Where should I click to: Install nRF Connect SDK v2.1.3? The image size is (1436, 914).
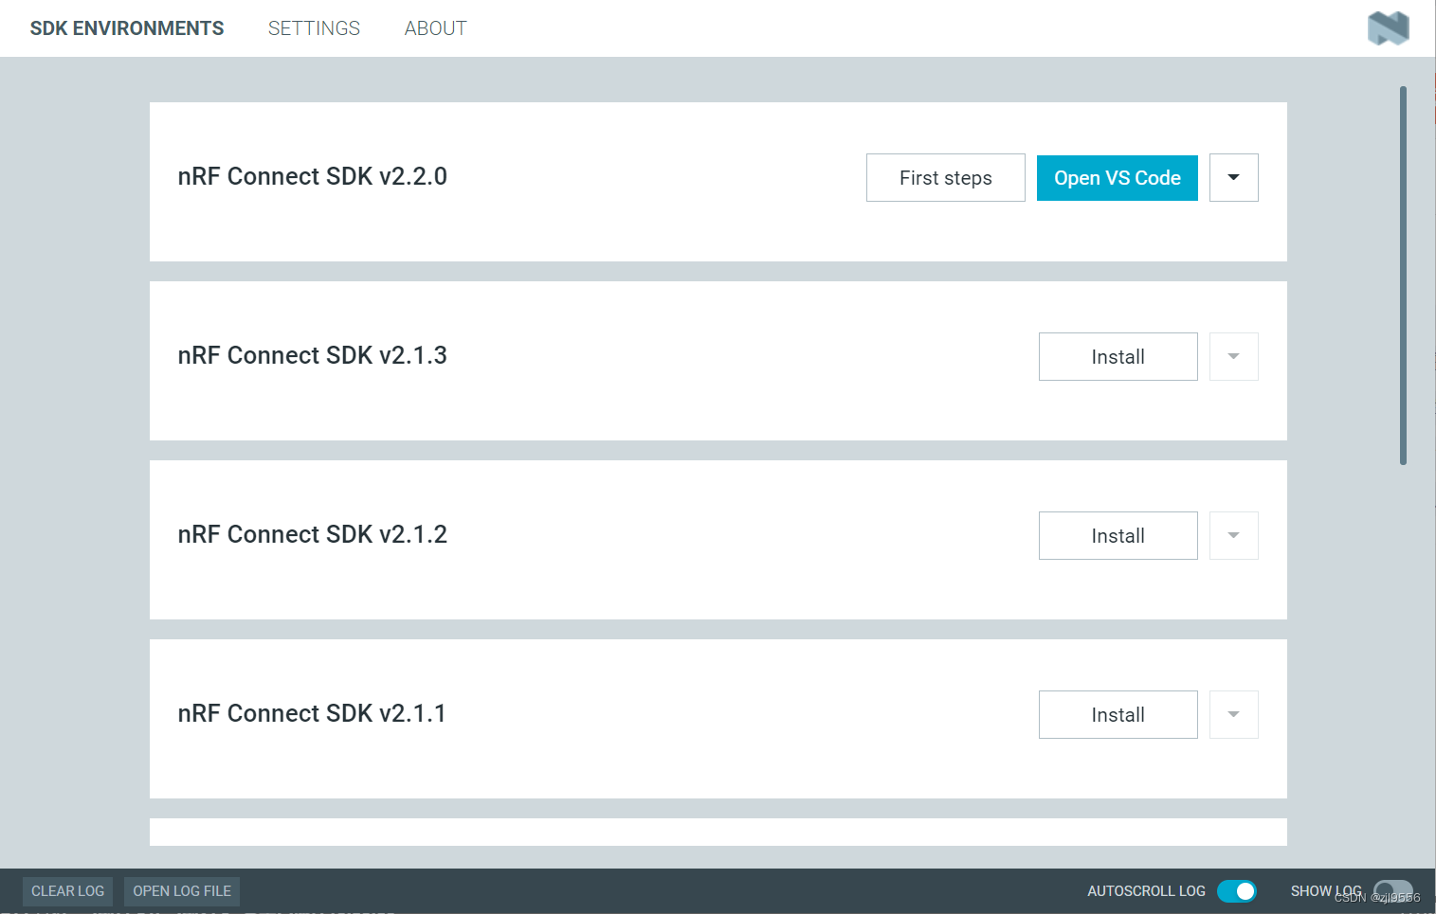pos(1118,357)
